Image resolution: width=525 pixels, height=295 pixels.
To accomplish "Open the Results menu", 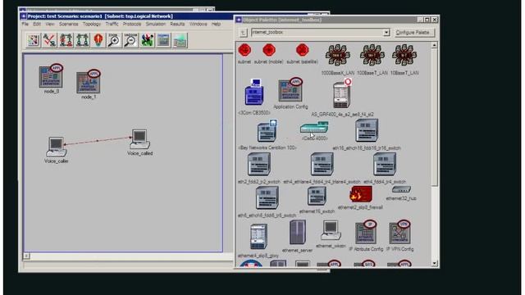I will click(x=177, y=24).
